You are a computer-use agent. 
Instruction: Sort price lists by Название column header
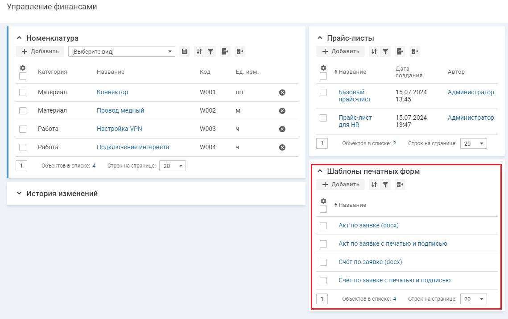352,72
